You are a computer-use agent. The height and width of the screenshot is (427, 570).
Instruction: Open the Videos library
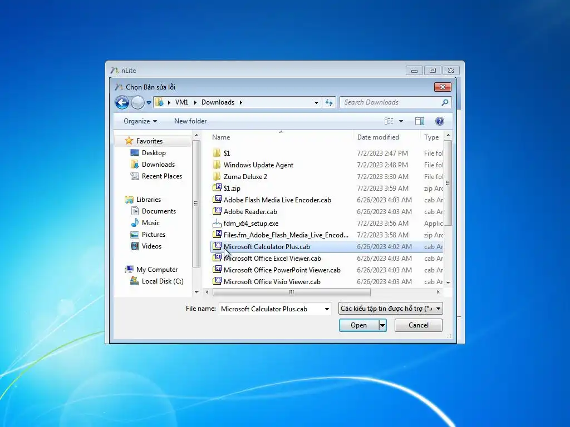coord(151,246)
